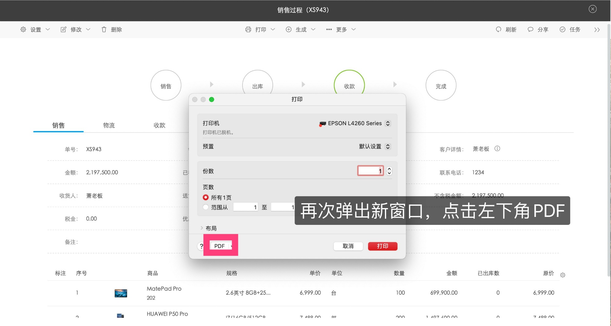
Task: Click the red 打印 confirm button
Action: tap(382, 246)
